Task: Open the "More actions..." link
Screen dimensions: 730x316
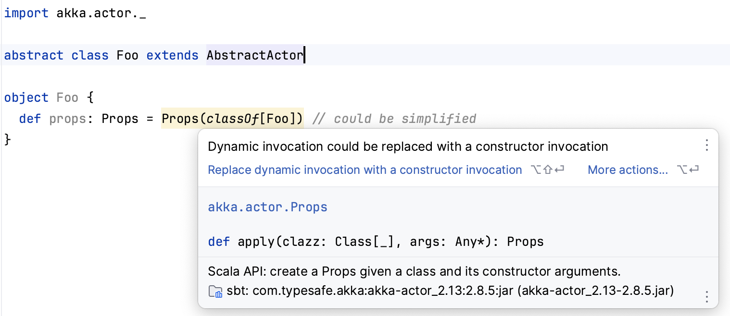Action: point(628,170)
